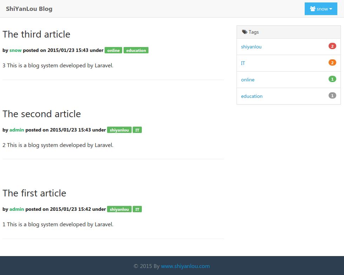Click IT label on first article
This screenshot has width=344, height=275.
pyautogui.click(x=137, y=209)
